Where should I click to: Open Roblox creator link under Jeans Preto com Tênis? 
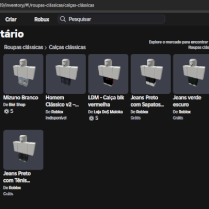pos(15,188)
